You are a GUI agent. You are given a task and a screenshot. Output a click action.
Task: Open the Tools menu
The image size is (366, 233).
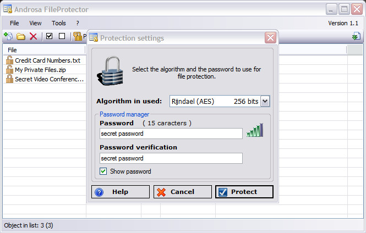pyautogui.click(x=58, y=23)
